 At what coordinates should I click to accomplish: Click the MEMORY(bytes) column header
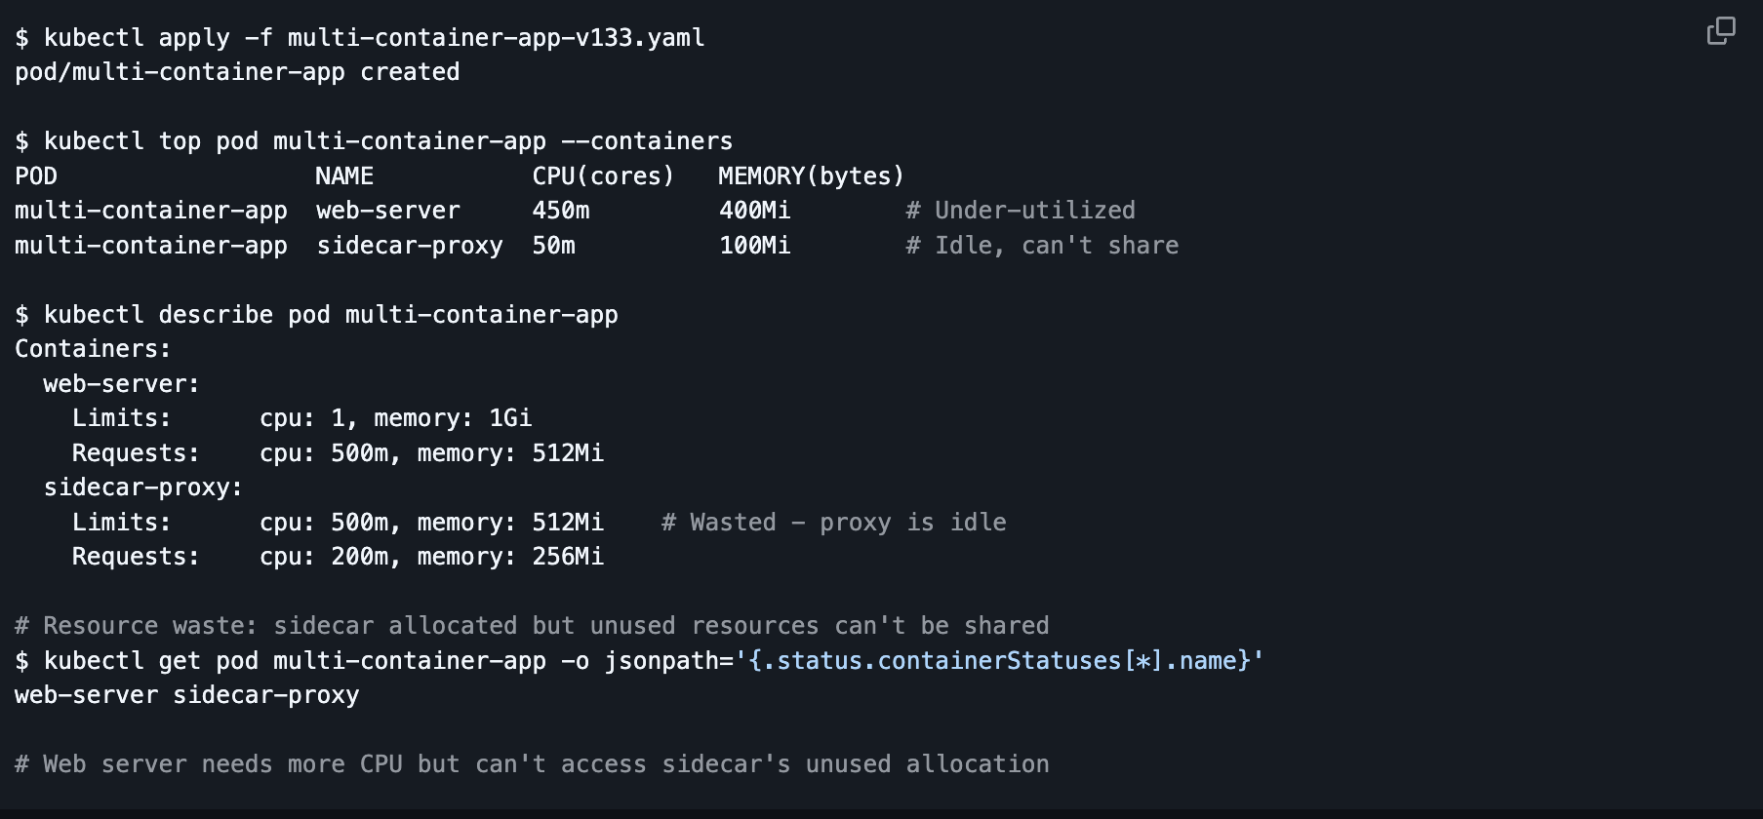point(811,176)
